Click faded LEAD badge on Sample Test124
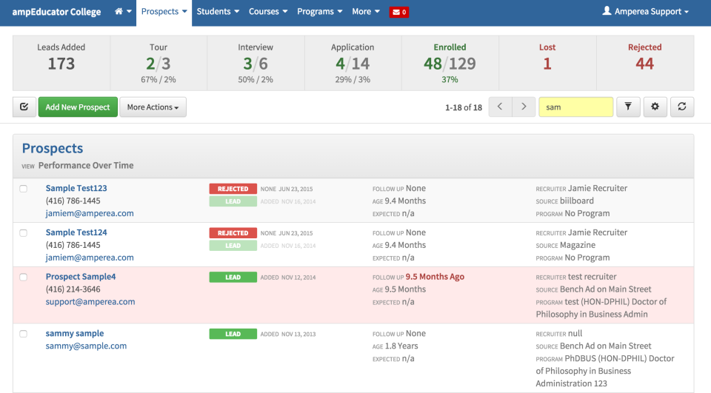 click(x=233, y=246)
